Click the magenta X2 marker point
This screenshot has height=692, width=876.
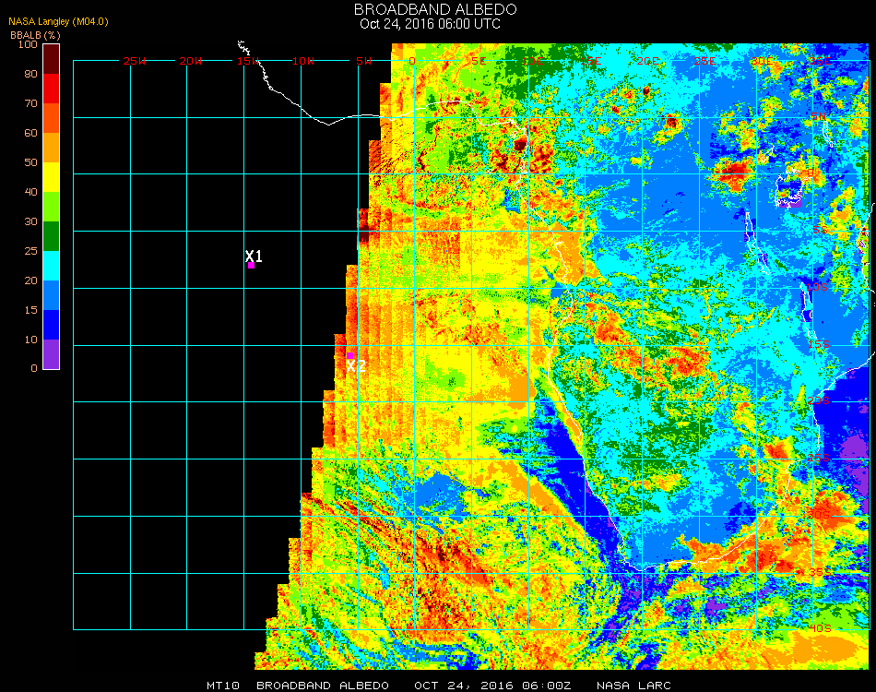pos(350,355)
